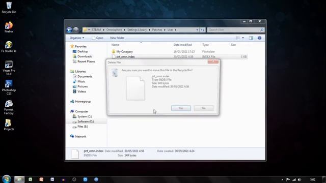Expand the arrow after Omnisphere in the breadcrumb

coord(125,30)
